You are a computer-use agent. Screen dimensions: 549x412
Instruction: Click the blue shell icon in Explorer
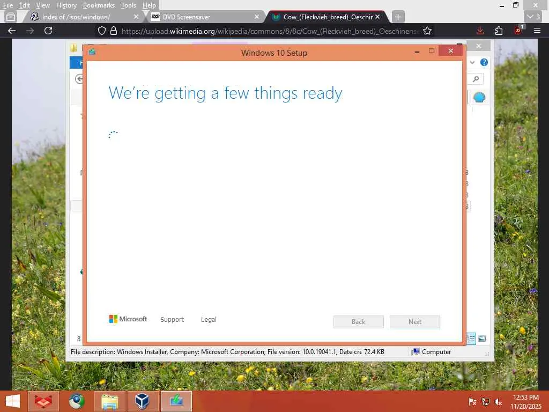(x=479, y=97)
